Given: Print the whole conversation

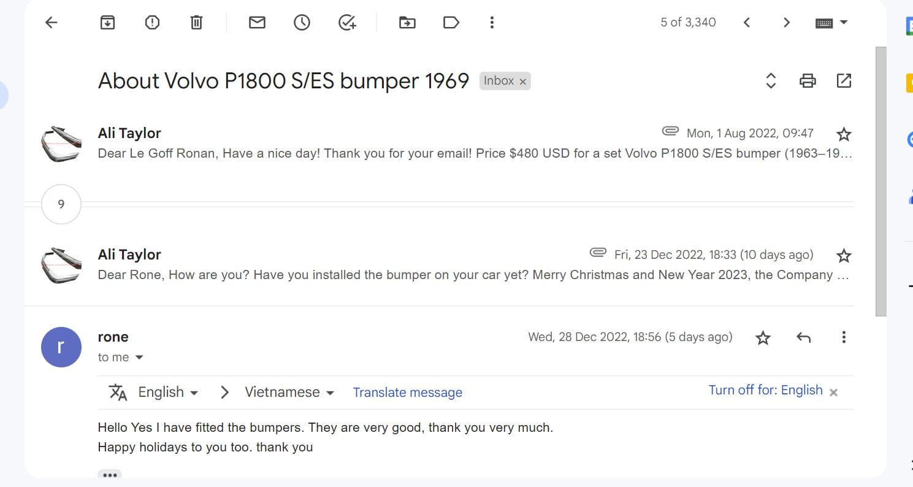Looking at the screenshot, I should point(808,80).
